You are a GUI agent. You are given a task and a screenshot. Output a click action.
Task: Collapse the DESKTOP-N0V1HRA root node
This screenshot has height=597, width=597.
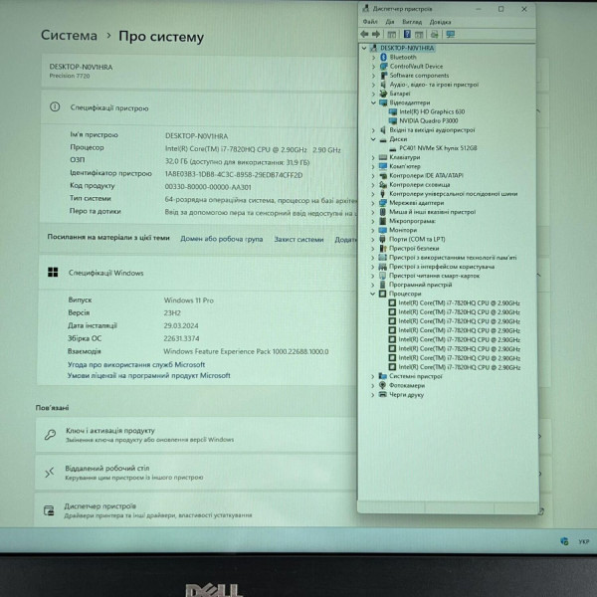click(364, 48)
